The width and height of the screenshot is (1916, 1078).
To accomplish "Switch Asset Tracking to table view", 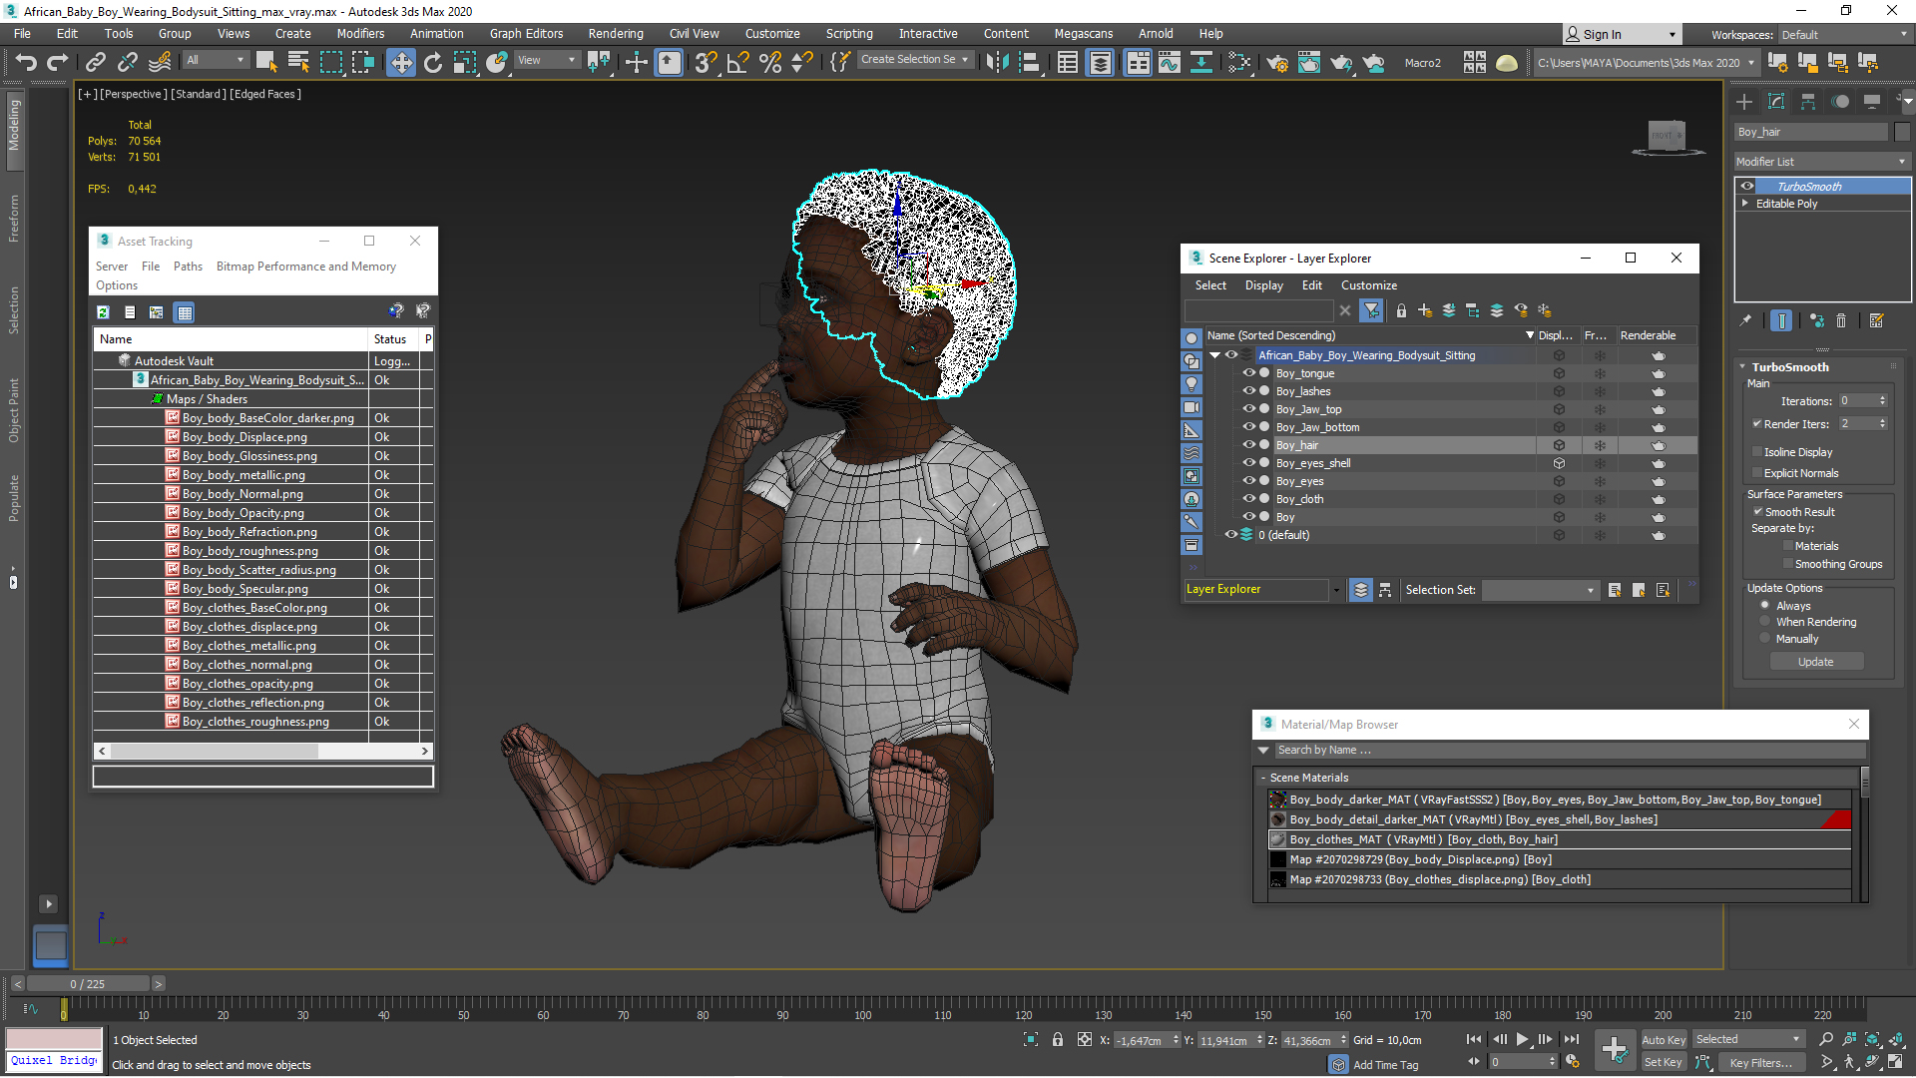I will (185, 312).
